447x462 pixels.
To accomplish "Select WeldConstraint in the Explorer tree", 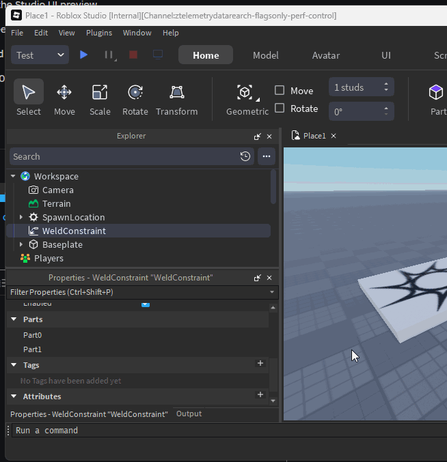I will click(138, 231).
